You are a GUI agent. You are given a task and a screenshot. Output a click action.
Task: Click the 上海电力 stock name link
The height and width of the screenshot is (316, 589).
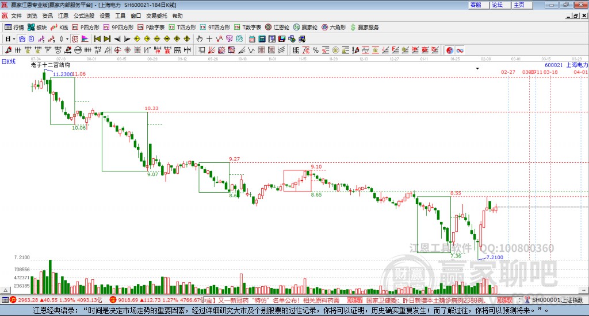pos(577,65)
